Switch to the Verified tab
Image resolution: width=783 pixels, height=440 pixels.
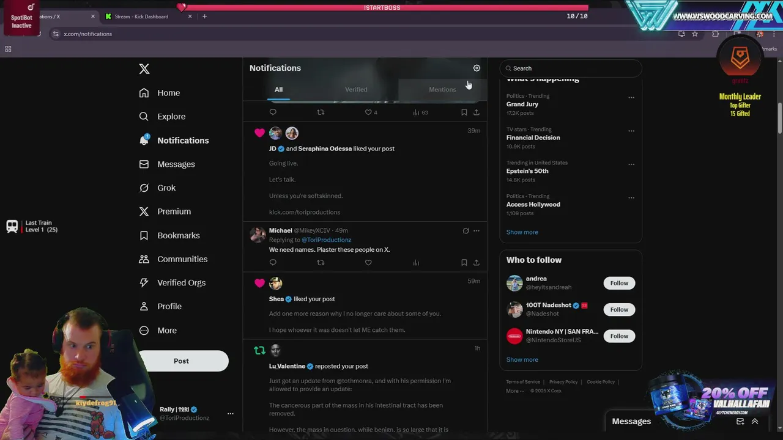(356, 90)
